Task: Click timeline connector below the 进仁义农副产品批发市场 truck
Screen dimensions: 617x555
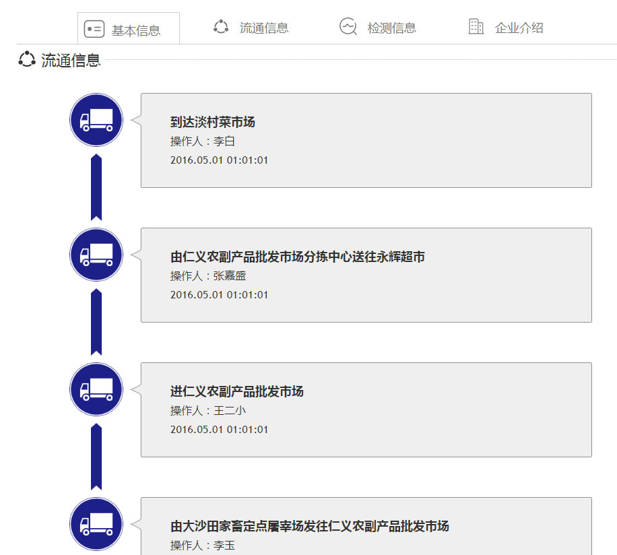Action: point(96,457)
